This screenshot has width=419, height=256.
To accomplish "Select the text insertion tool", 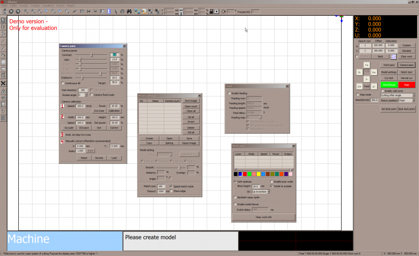I will point(3,75).
